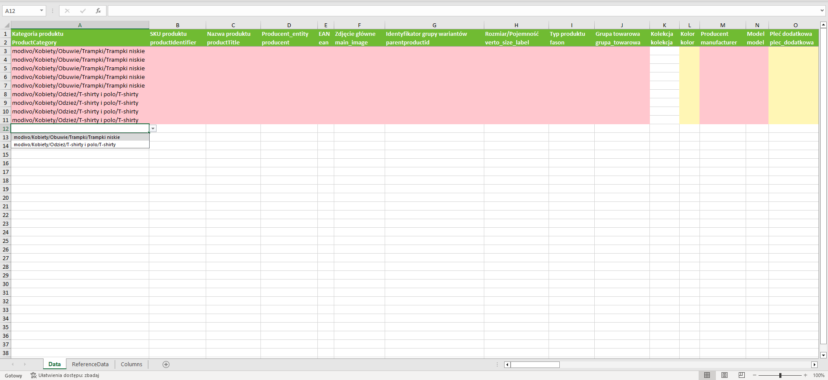Click the Select All corner triangle
The image size is (828, 380).
[x=6, y=25]
